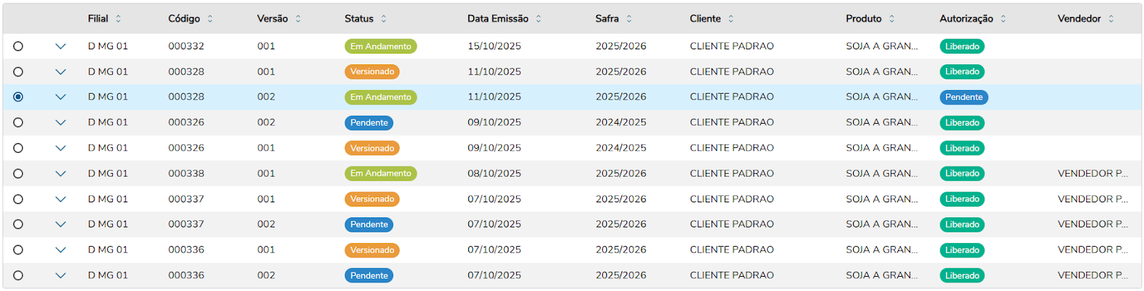Click date 15/10/2025 cell

click(x=494, y=46)
